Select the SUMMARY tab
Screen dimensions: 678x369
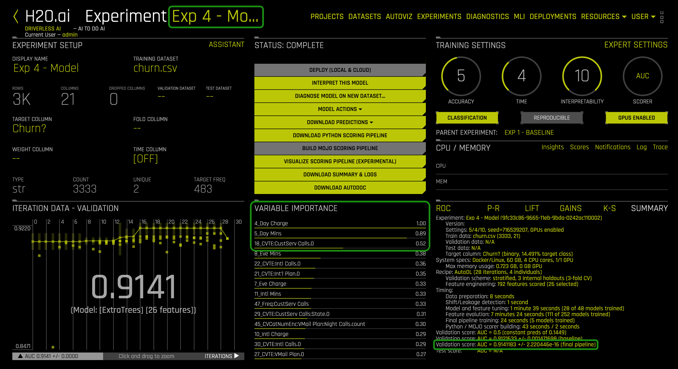(x=649, y=208)
